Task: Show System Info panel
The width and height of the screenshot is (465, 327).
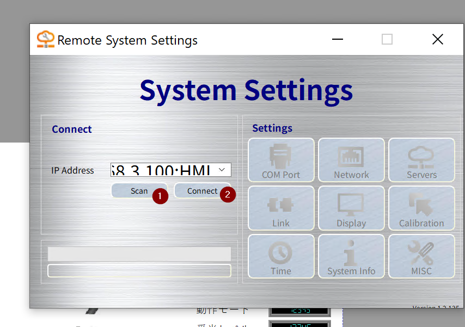Action: [351, 256]
